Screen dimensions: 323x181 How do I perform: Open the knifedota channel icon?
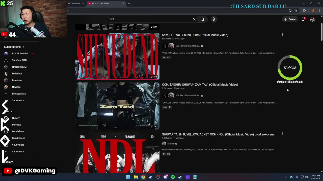point(6,74)
